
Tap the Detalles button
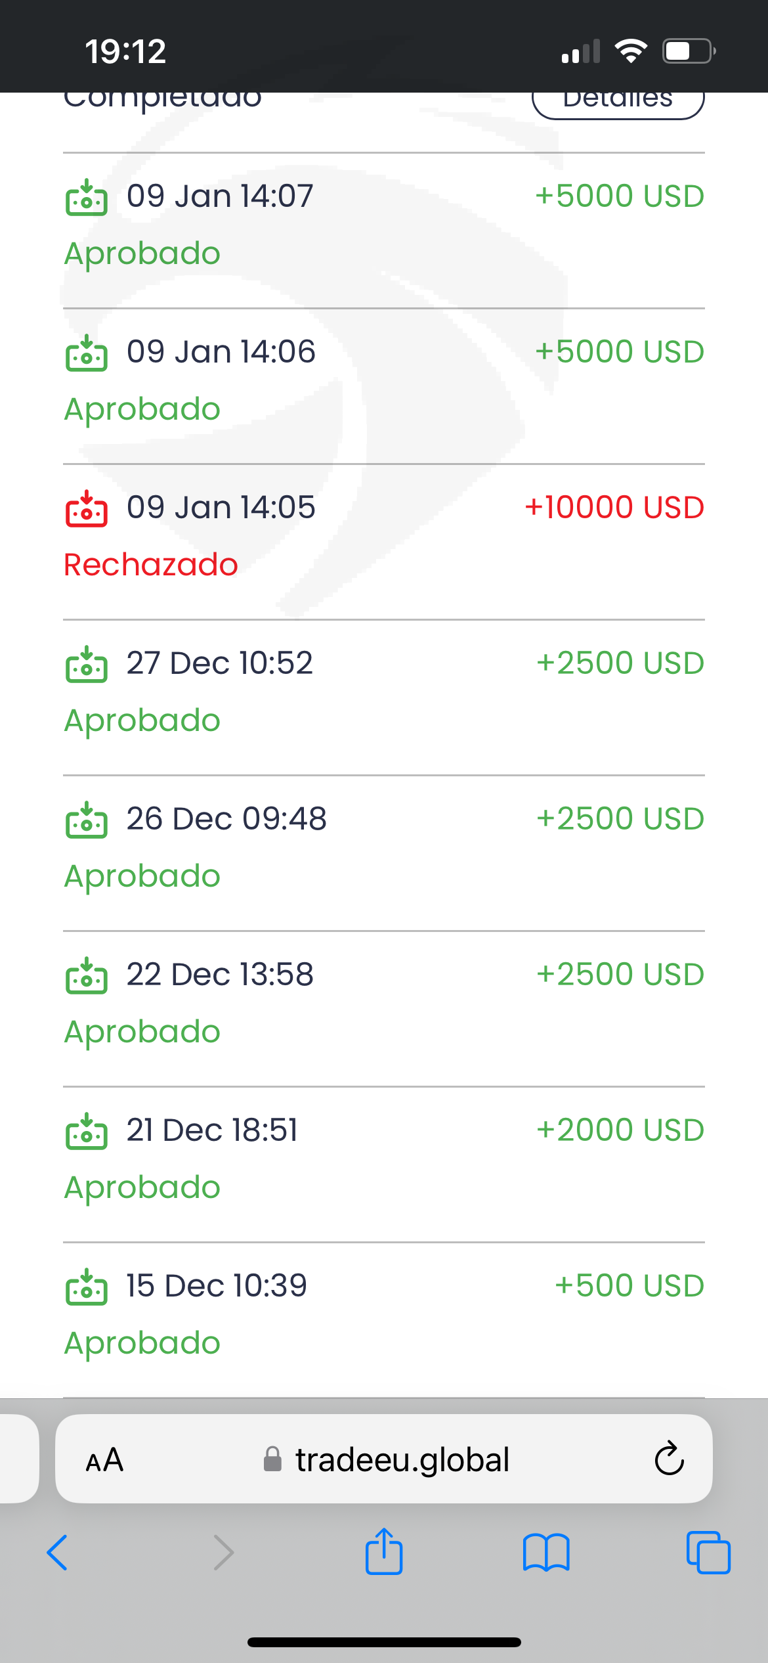[618, 102]
